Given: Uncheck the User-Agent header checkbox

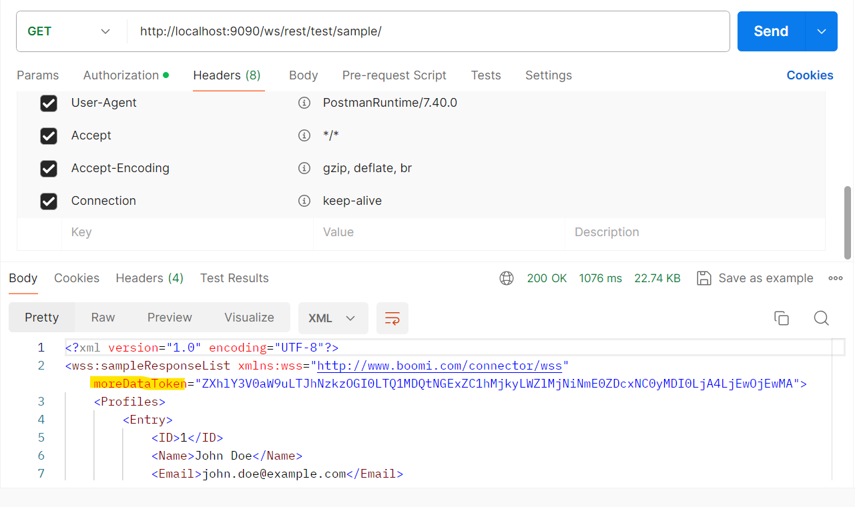Looking at the screenshot, I should (48, 103).
